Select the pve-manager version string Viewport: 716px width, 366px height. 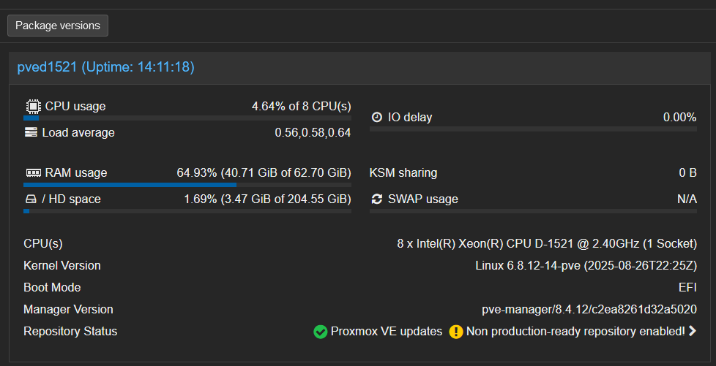pyautogui.click(x=589, y=309)
